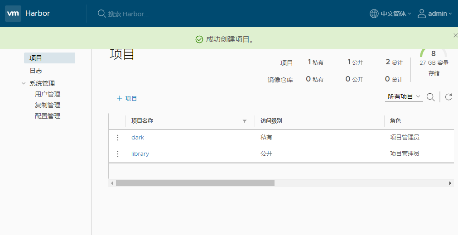Click the 镜像仓库 statistics label
This screenshot has height=235, width=458.
click(280, 80)
